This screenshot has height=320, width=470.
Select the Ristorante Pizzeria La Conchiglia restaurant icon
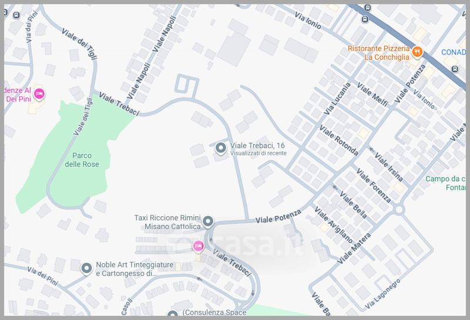[417, 52]
